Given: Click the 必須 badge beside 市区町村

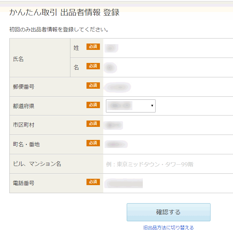Looking at the screenshot, I should [93, 124].
